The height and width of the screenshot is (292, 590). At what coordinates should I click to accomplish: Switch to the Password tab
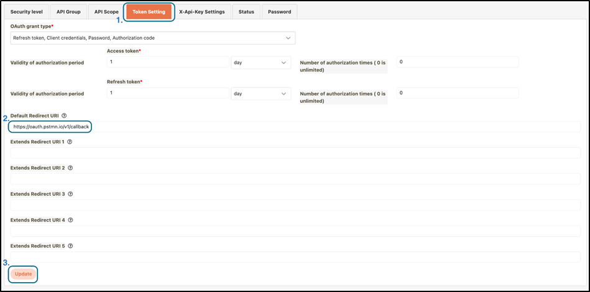click(x=279, y=12)
